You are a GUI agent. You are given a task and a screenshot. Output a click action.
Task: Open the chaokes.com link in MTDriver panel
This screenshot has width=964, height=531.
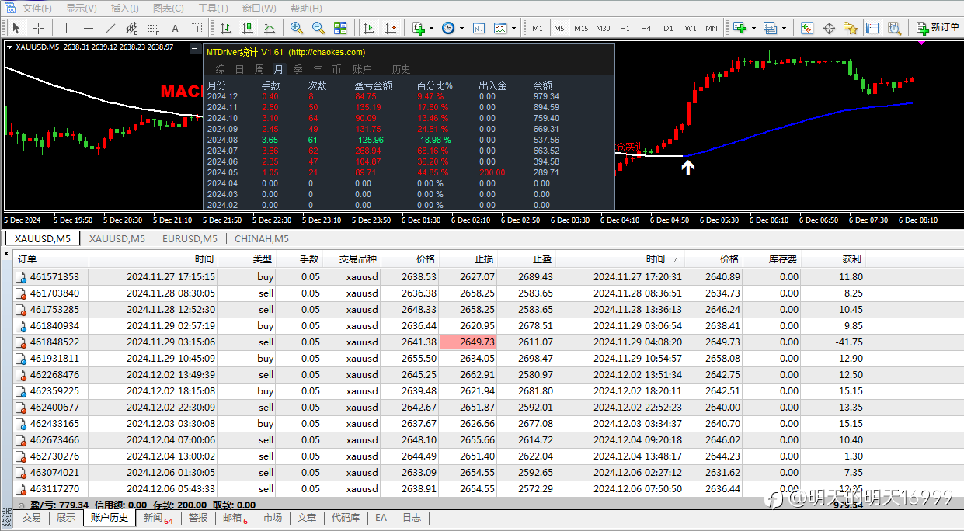(x=326, y=53)
